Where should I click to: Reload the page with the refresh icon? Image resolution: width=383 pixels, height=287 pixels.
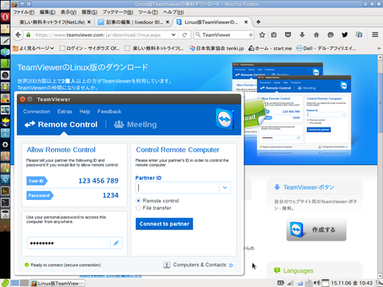tap(184, 35)
